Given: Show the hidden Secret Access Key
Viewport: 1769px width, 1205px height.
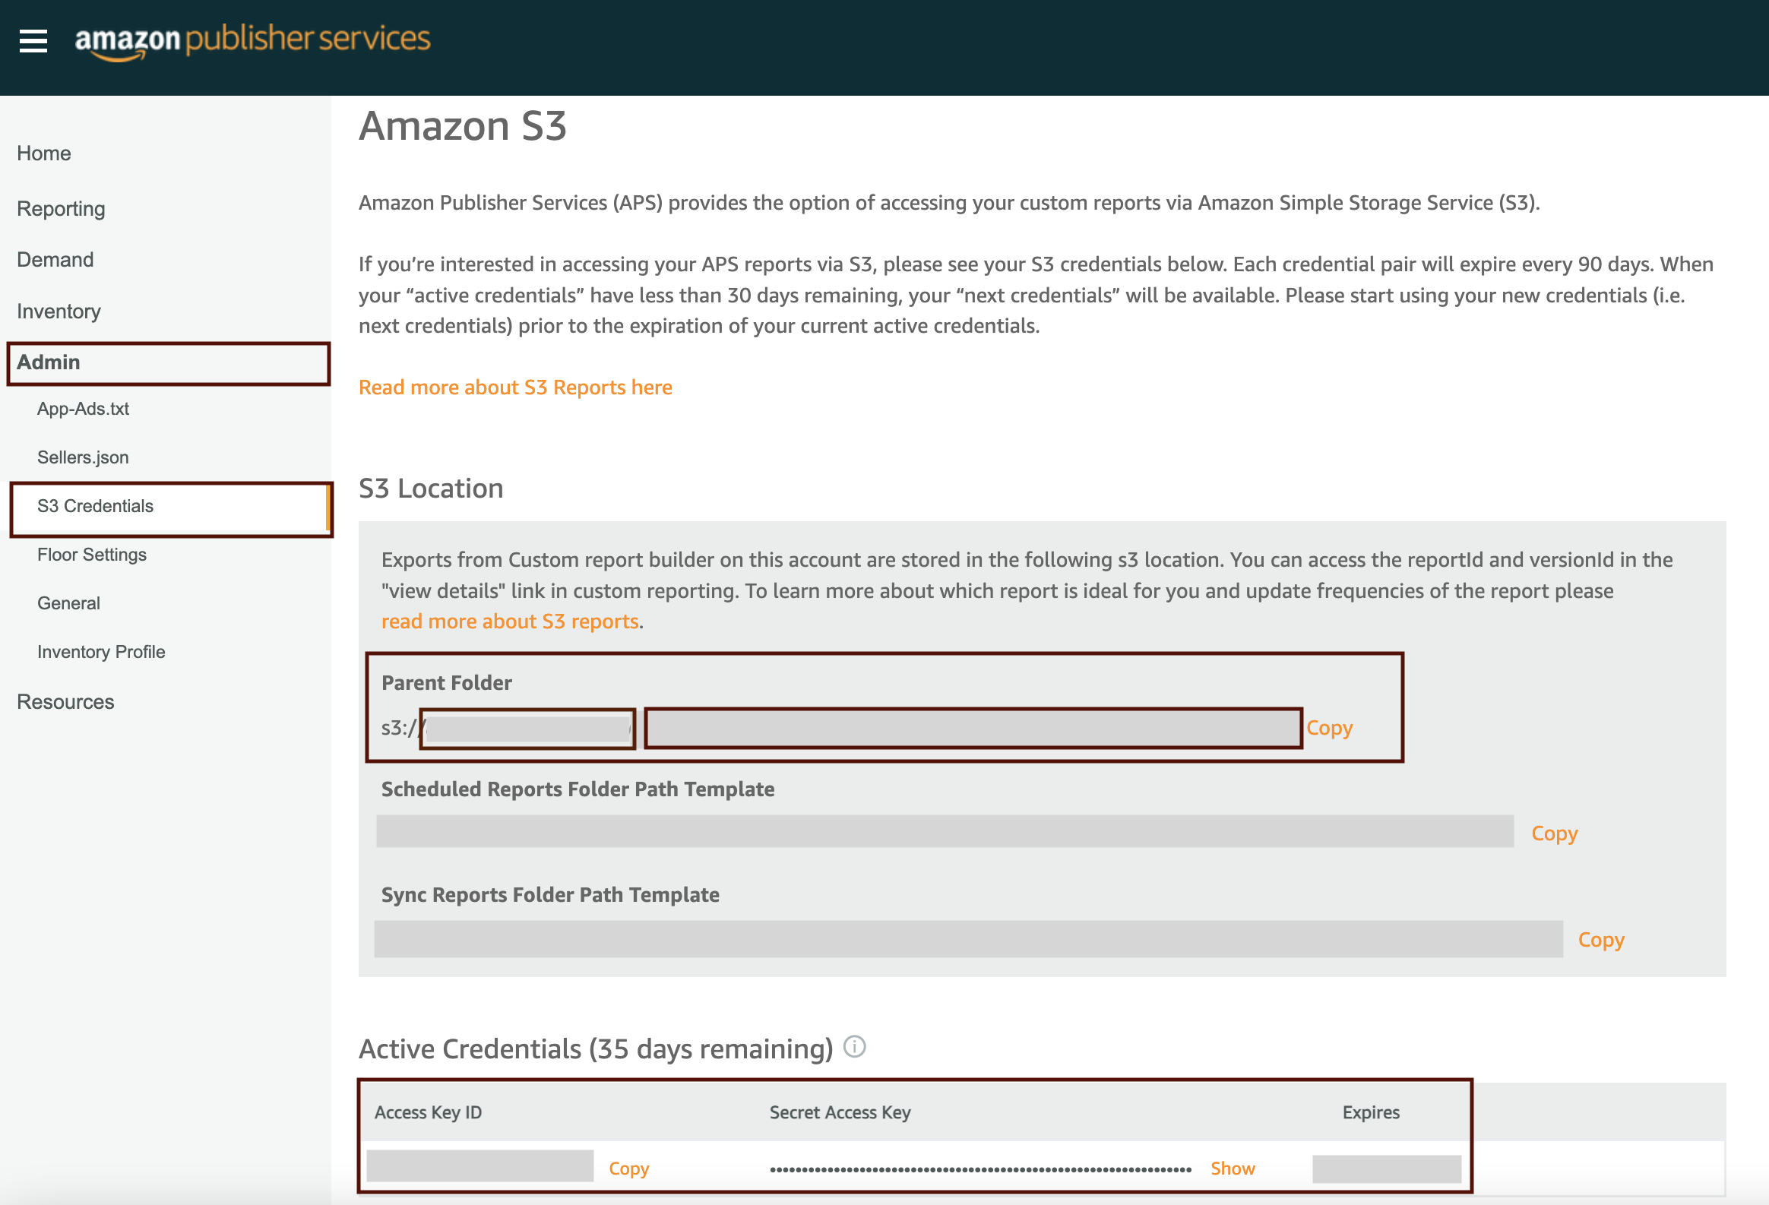Looking at the screenshot, I should 1232,1168.
